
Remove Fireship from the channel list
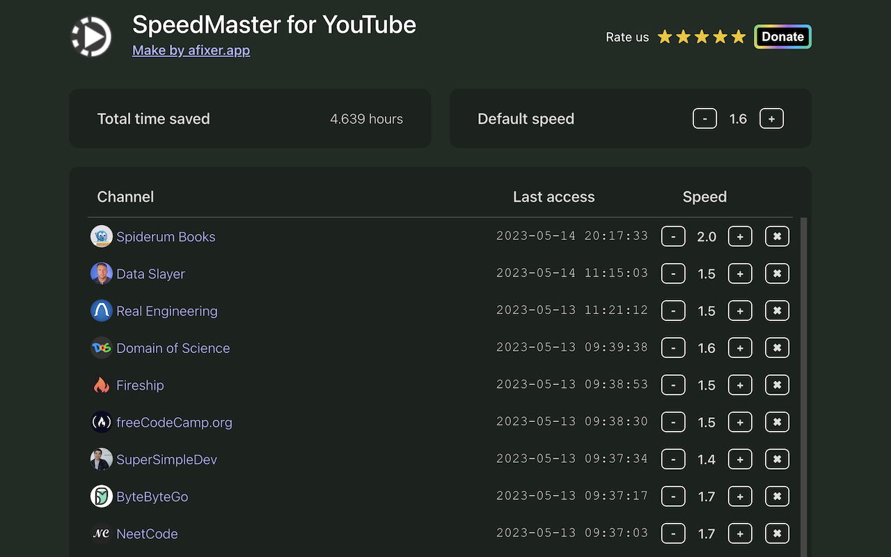click(x=777, y=385)
